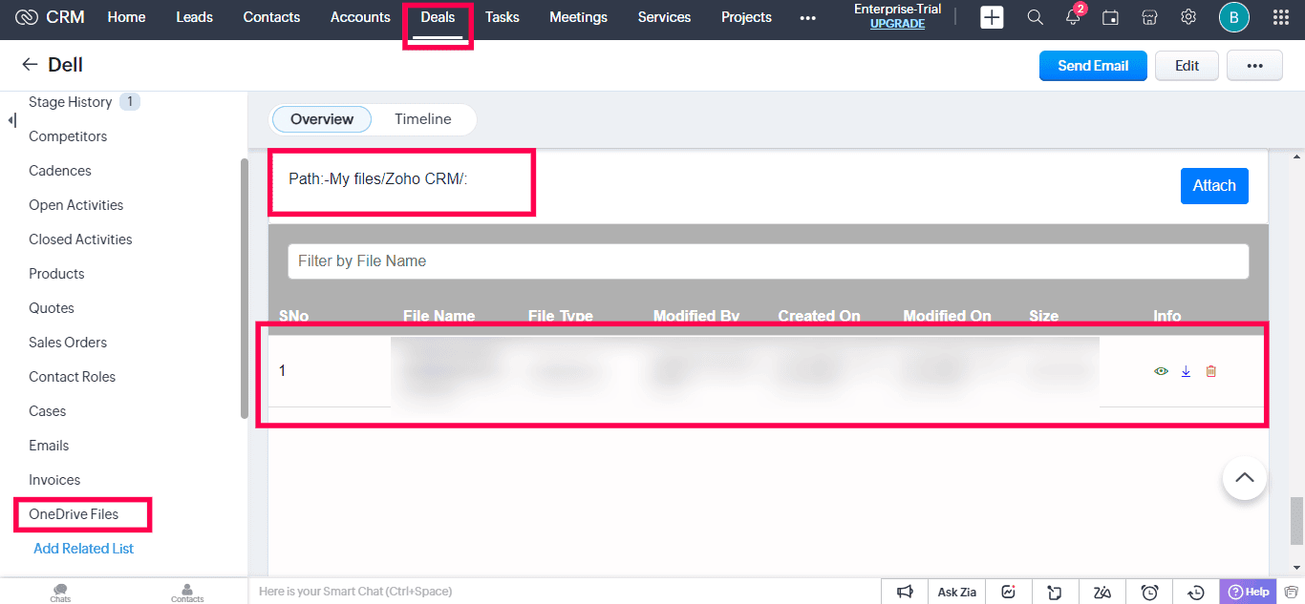This screenshot has height=604, width=1305.
Task: Open the notifications bell
Action: point(1073,17)
